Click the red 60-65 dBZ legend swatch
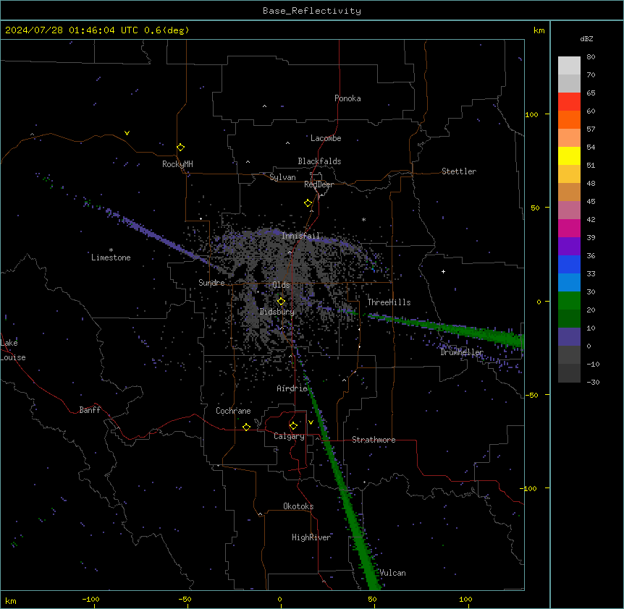The height and width of the screenshot is (609, 624). pyautogui.click(x=569, y=102)
